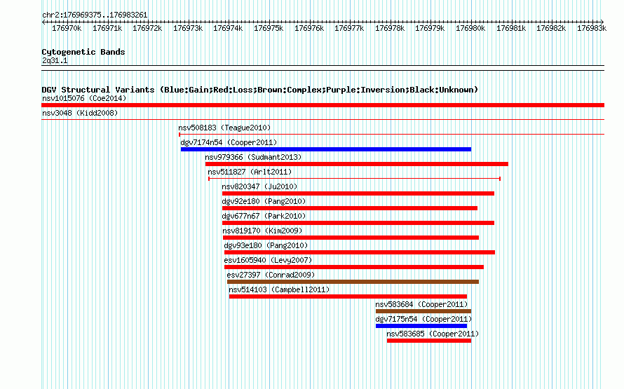Click nsv820347 (Ju2010) label
This screenshot has width=624, height=389.
click(x=259, y=186)
